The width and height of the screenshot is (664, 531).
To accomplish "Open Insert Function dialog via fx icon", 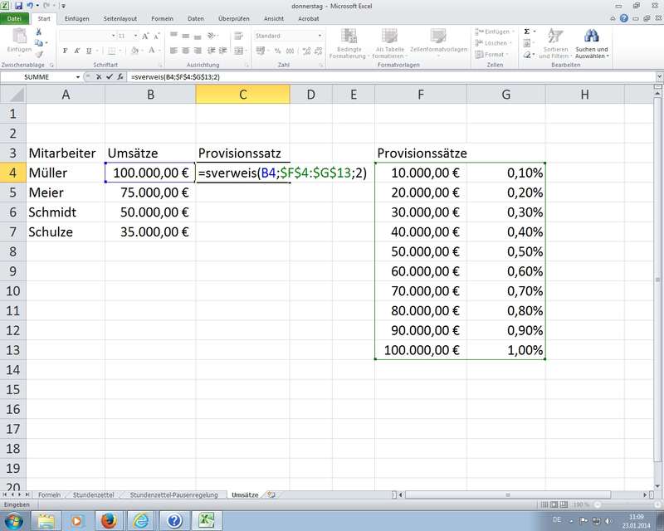I will pos(120,76).
